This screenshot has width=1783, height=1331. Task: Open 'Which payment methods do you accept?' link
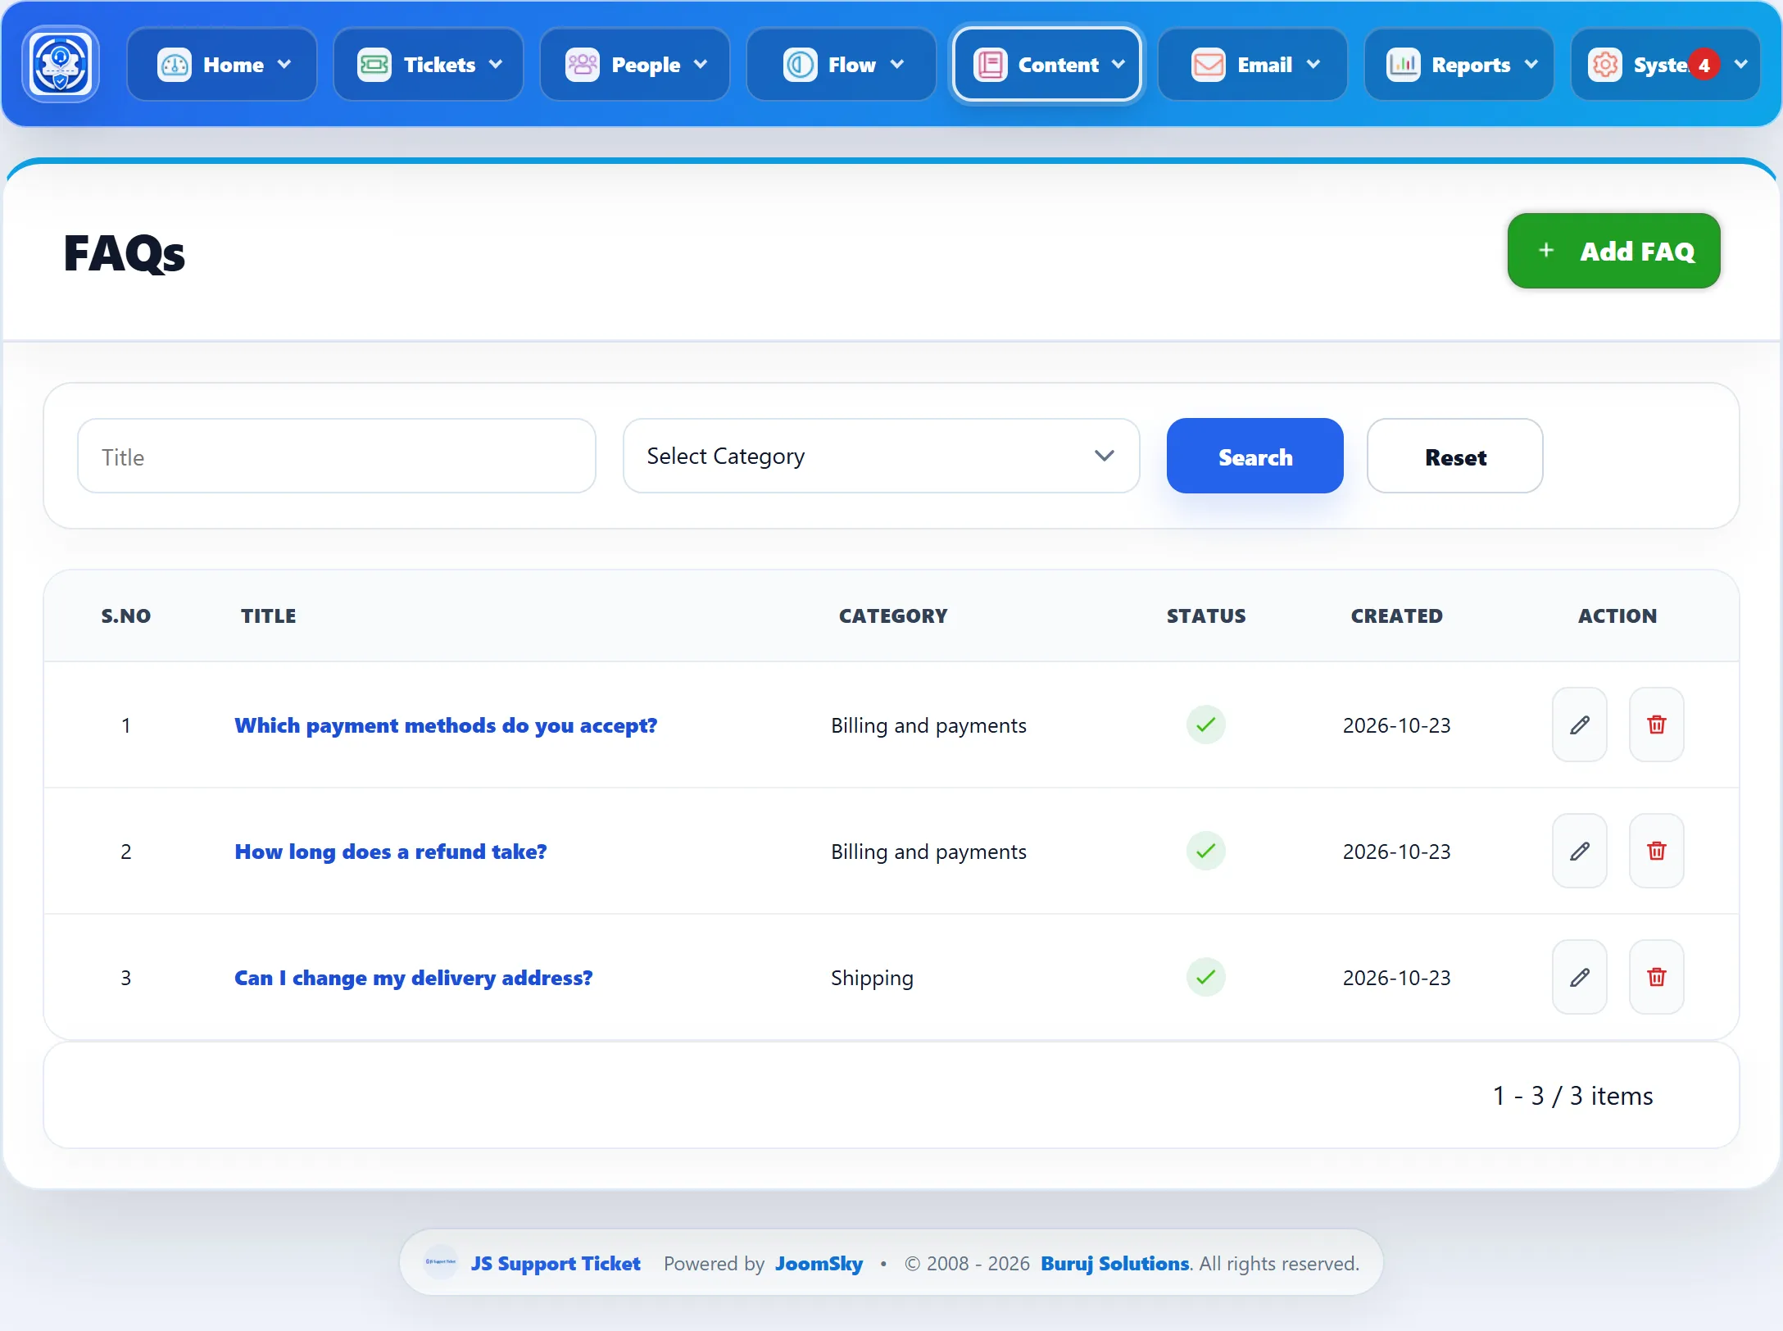coord(446,725)
